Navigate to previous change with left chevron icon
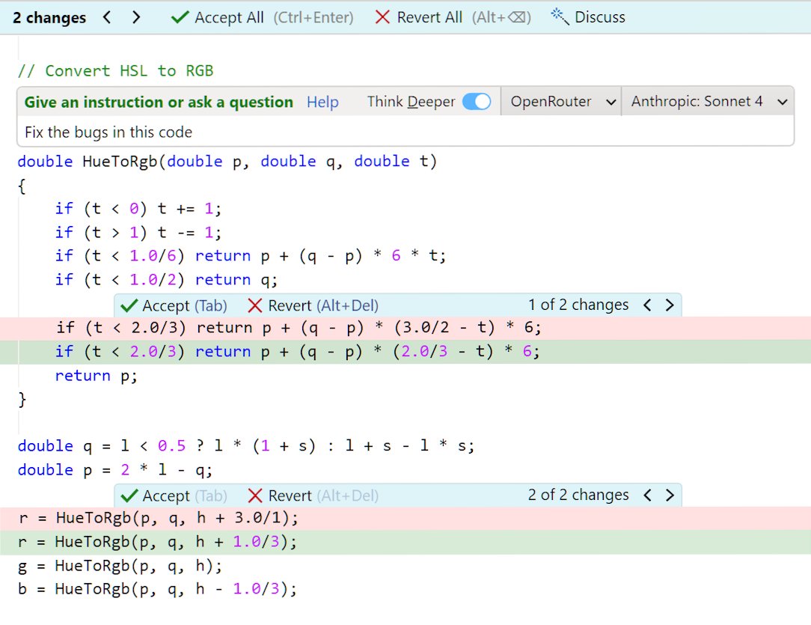811x625 pixels. (x=107, y=16)
